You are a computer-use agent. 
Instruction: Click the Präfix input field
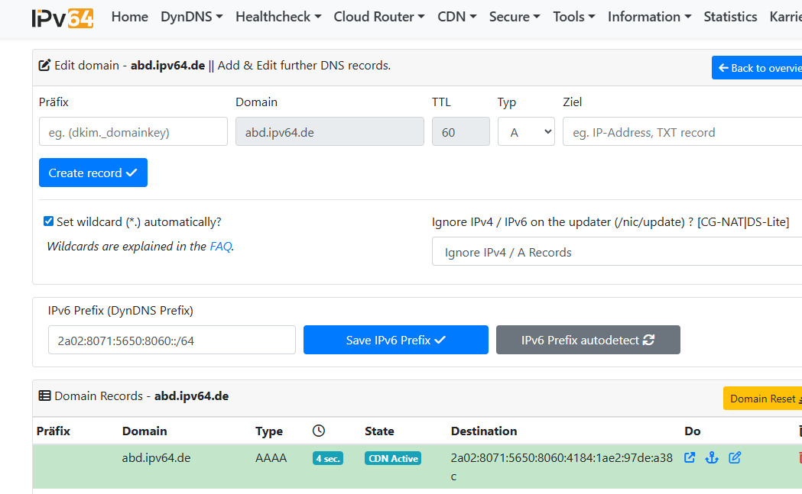[x=133, y=132]
